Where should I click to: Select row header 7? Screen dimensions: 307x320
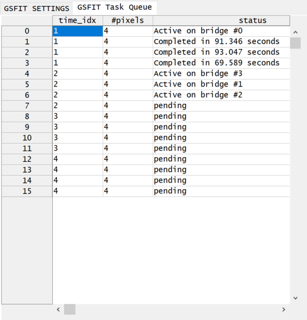coord(27,106)
